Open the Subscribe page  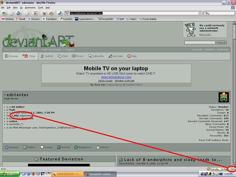[x=96, y=56]
